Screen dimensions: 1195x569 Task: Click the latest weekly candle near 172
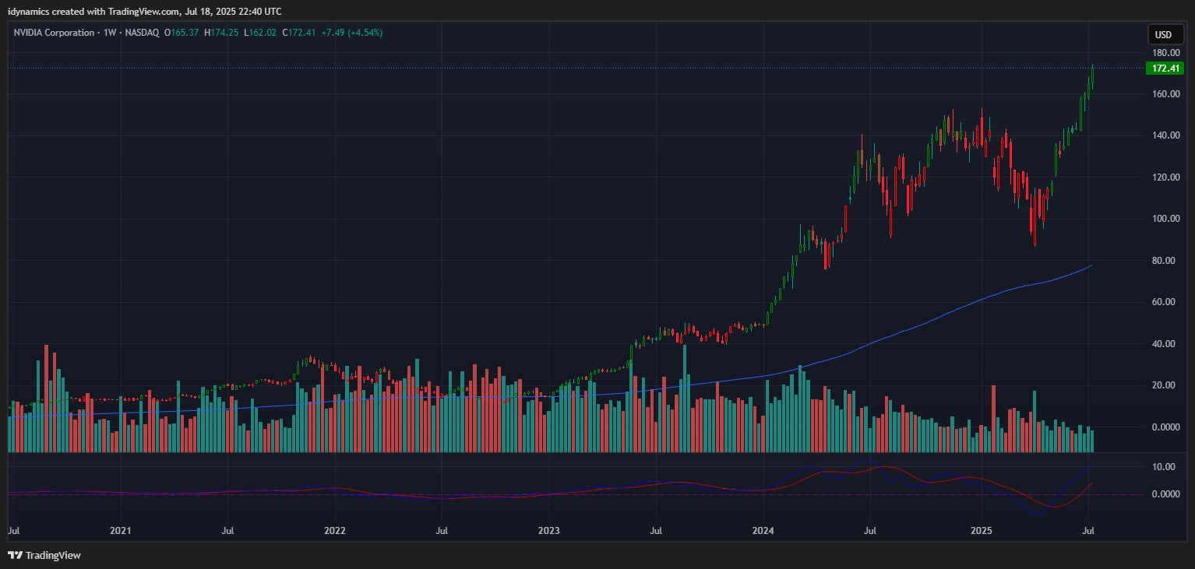click(x=1092, y=76)
